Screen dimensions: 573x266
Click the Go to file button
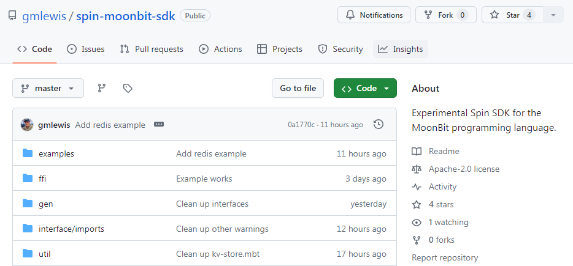coord(298,88)
